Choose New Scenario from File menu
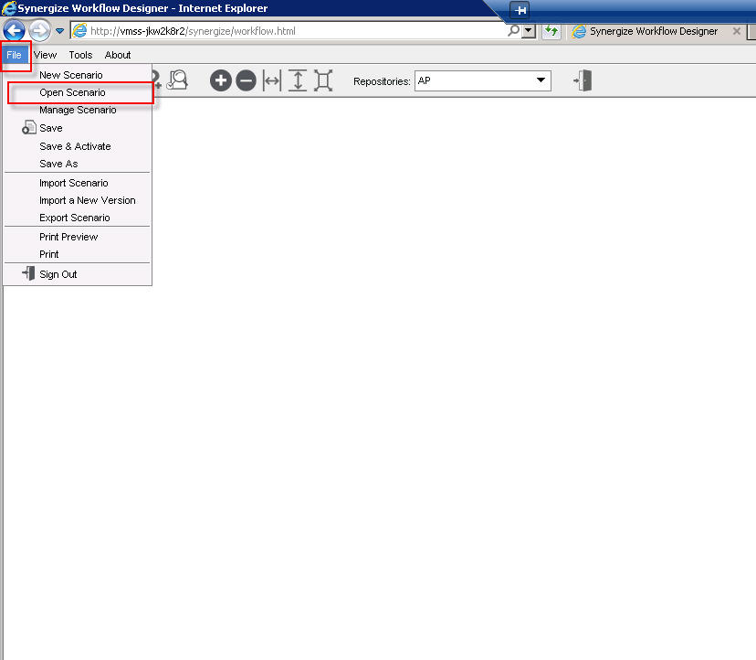The width and height of the screenshot is (756, 660). click(77, 75)
